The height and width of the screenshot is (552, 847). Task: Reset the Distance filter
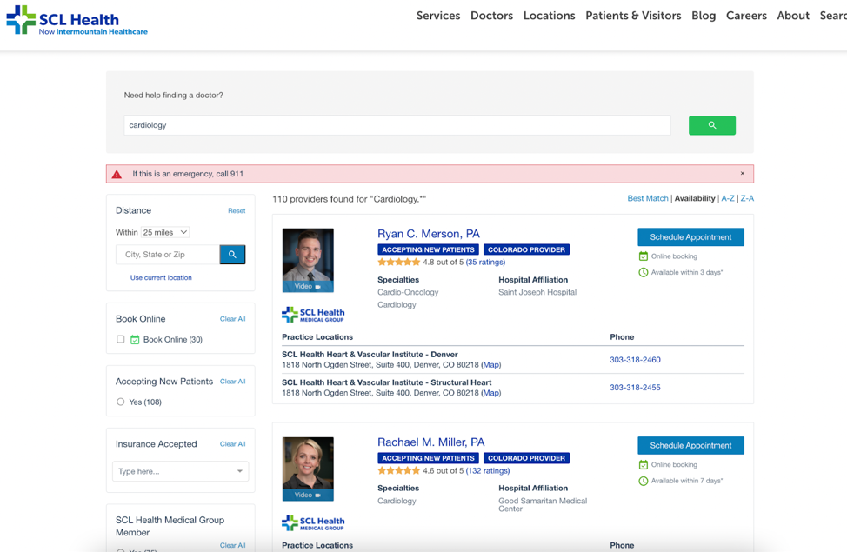[237, 210]
